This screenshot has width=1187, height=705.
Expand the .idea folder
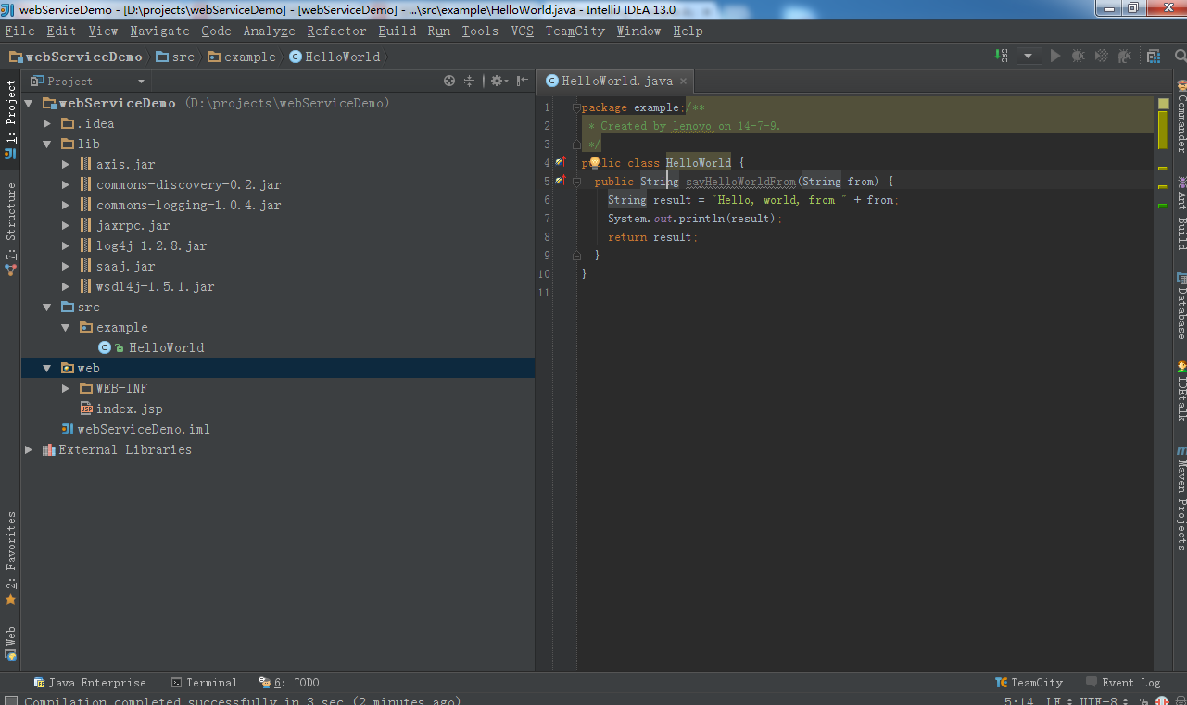47,123
